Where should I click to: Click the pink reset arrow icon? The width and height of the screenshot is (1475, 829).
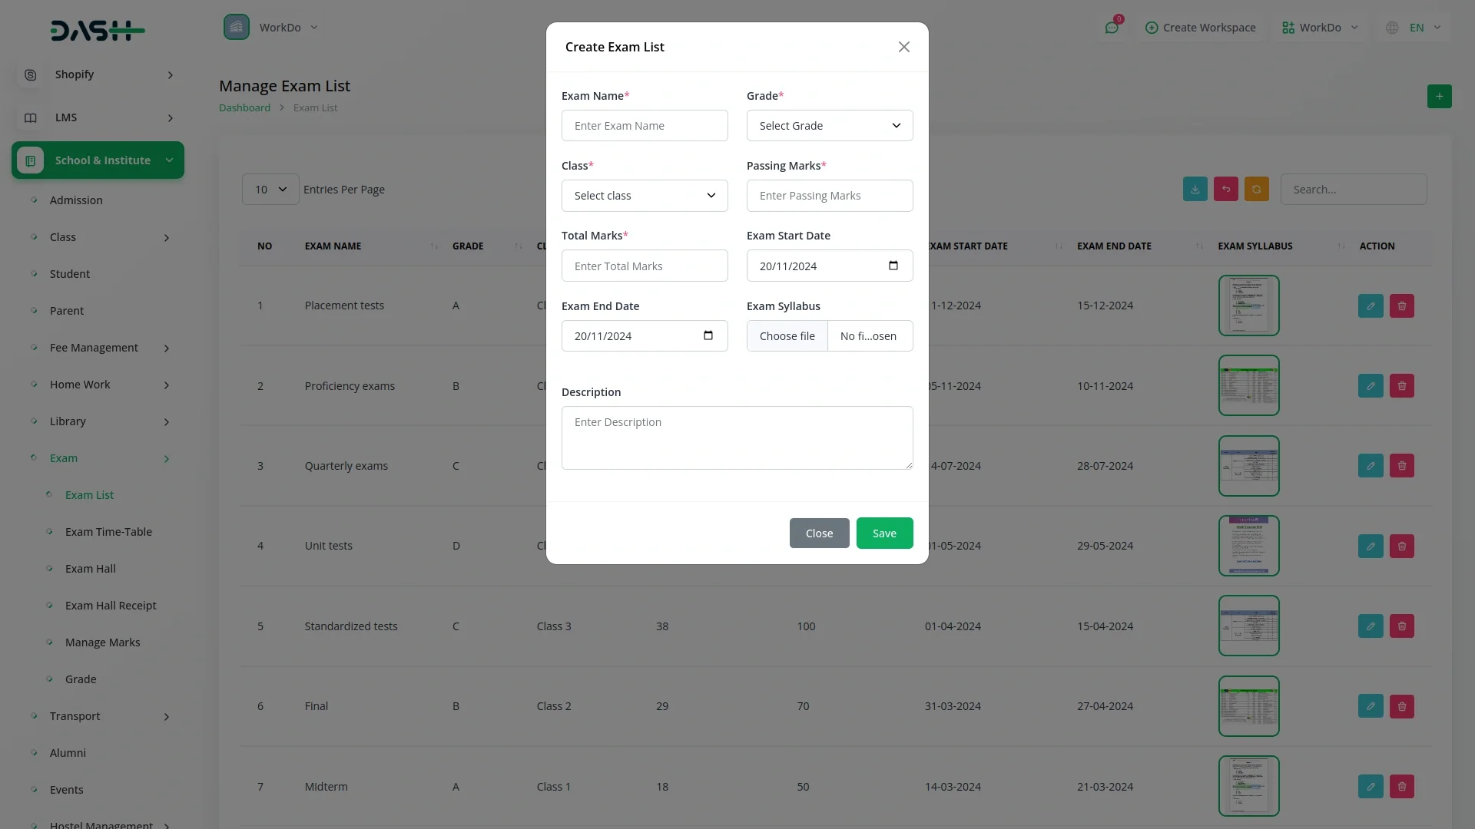[1225, 190]
